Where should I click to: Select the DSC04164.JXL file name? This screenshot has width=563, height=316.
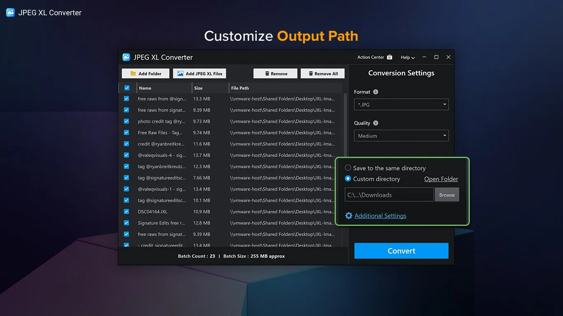point(152,212)
